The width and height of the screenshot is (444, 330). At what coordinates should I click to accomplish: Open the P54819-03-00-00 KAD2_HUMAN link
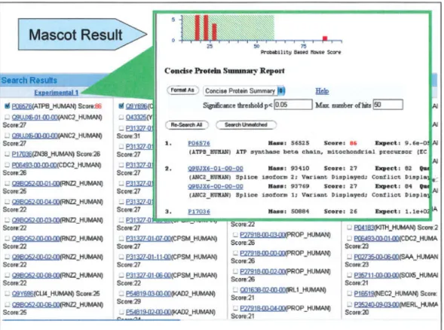coord(149,294)
